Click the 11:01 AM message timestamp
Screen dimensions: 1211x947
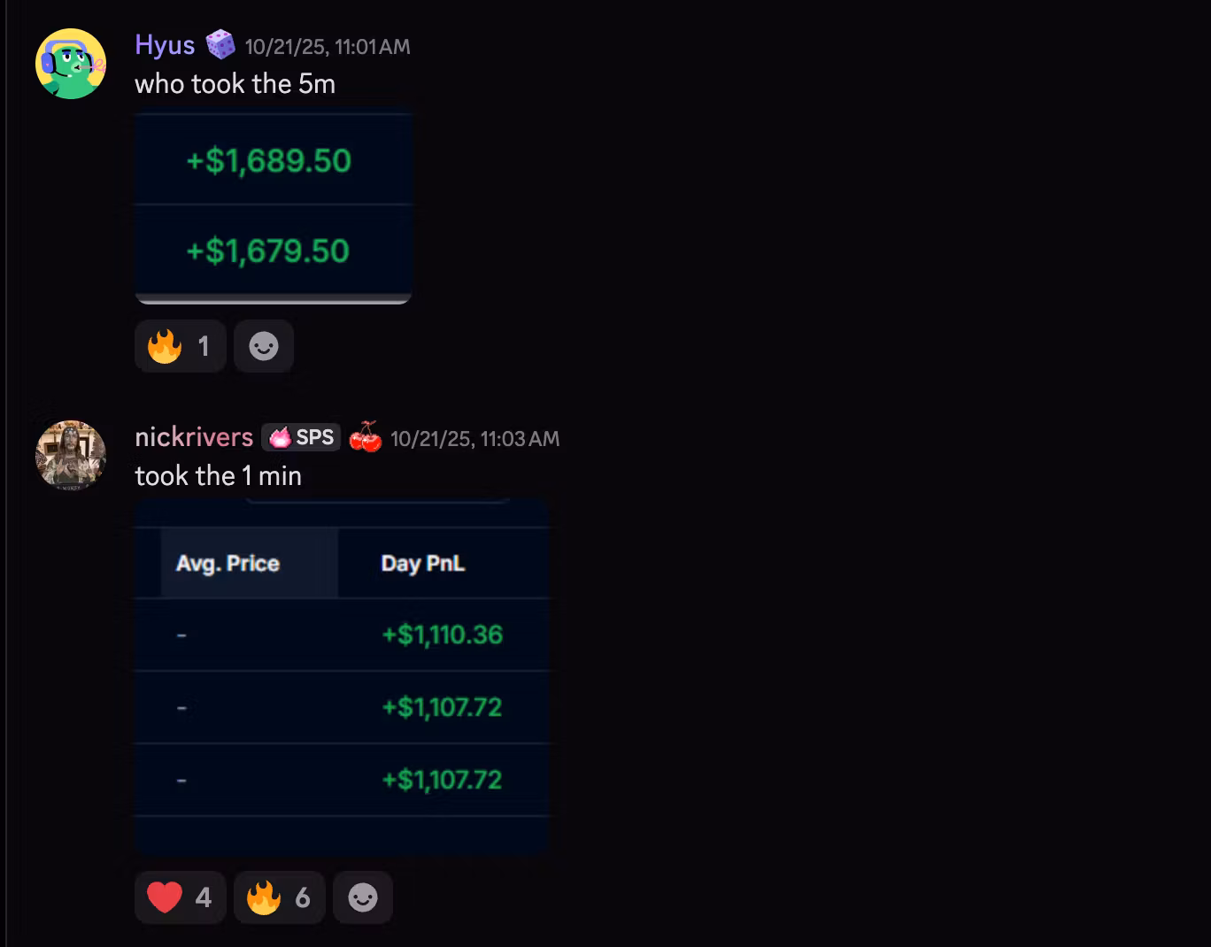pyautogui.click(x=328, y=46)
